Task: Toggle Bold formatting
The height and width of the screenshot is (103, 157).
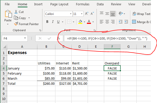Action: (47, 22)
